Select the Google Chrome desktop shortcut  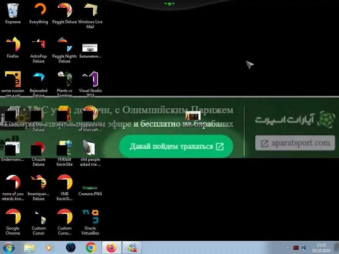click(x=13, y=222)
